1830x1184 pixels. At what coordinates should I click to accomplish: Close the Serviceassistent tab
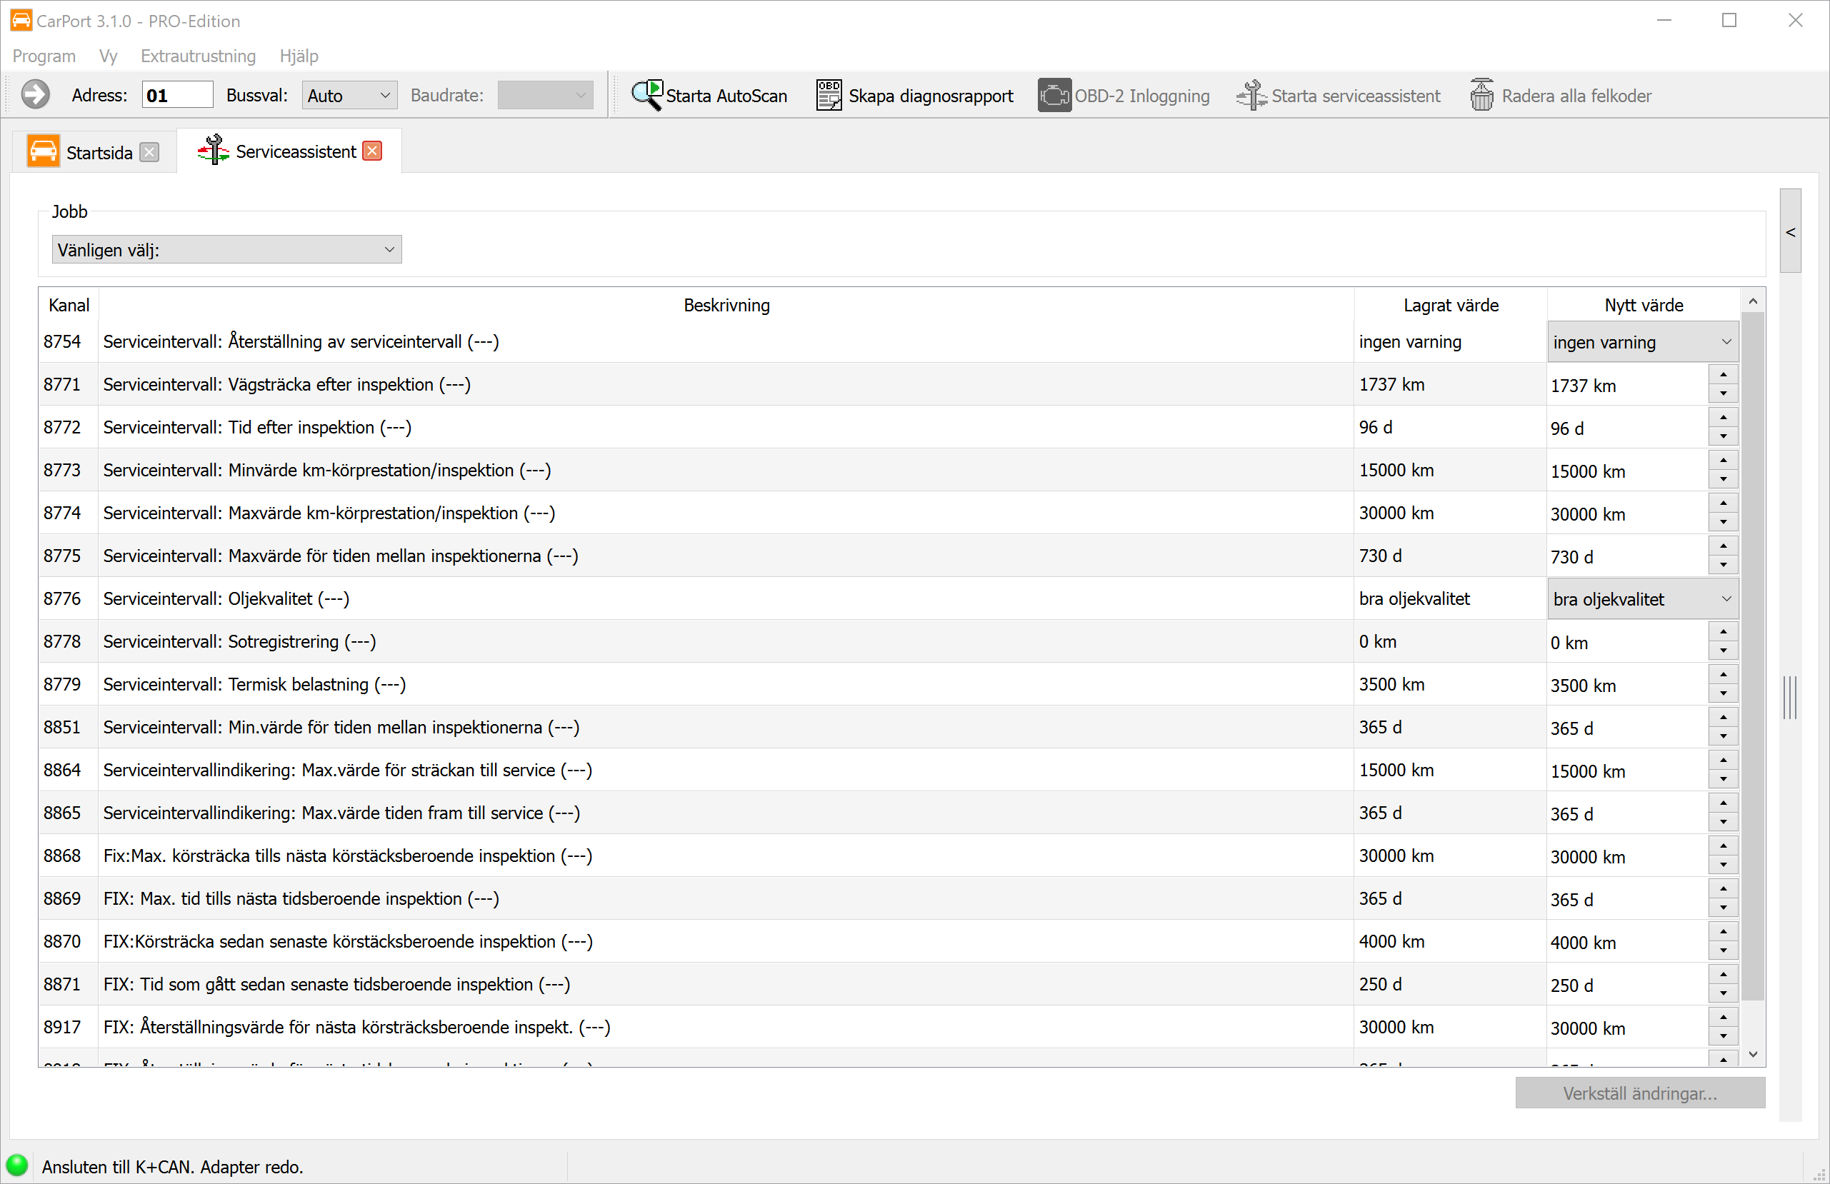(373, 151)
